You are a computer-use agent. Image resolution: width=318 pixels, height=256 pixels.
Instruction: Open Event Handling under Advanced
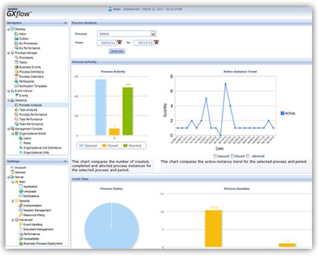point(33,224)
